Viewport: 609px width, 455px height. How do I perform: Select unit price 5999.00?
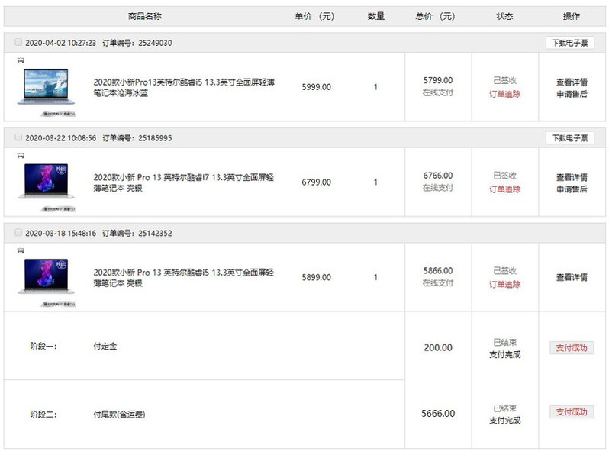pos(317,87)
